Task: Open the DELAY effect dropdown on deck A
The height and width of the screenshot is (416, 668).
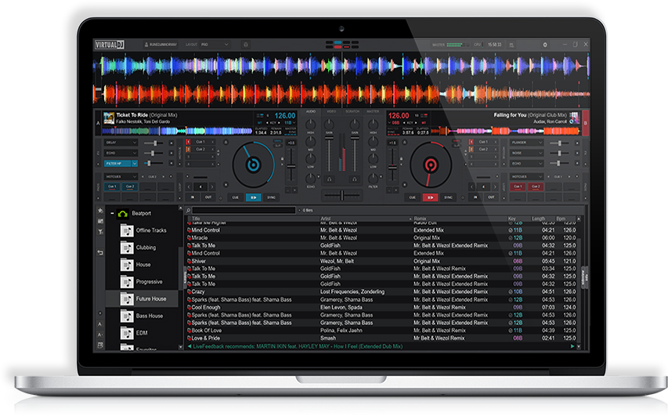Action: [x=135, y=143]
